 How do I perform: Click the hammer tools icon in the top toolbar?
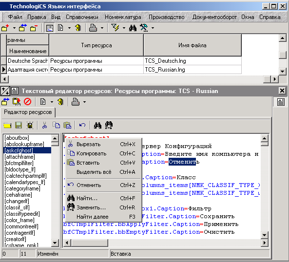coord(144,28)
